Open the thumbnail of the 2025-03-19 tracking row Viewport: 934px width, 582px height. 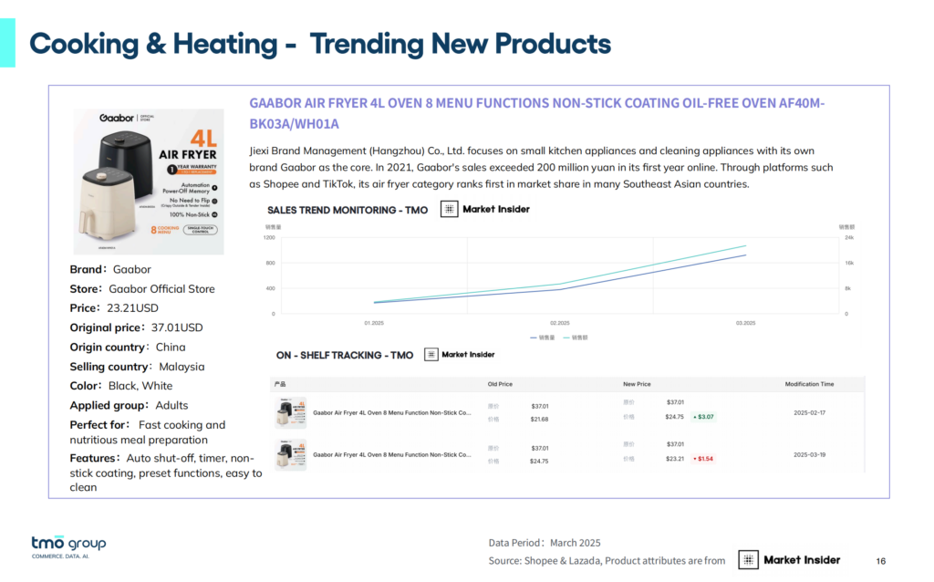click(291, 455)
